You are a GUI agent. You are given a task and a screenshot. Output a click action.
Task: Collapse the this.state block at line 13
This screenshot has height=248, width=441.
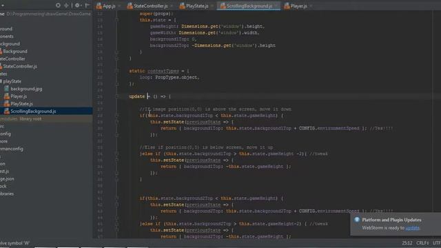click(116, 20)
